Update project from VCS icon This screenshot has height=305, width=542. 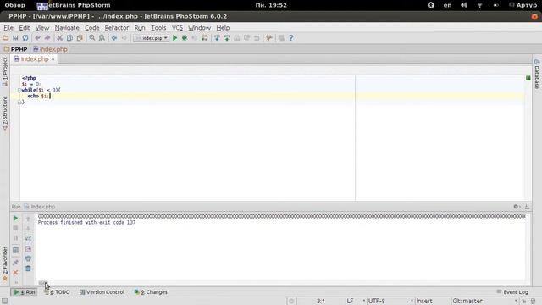(217, 38)
